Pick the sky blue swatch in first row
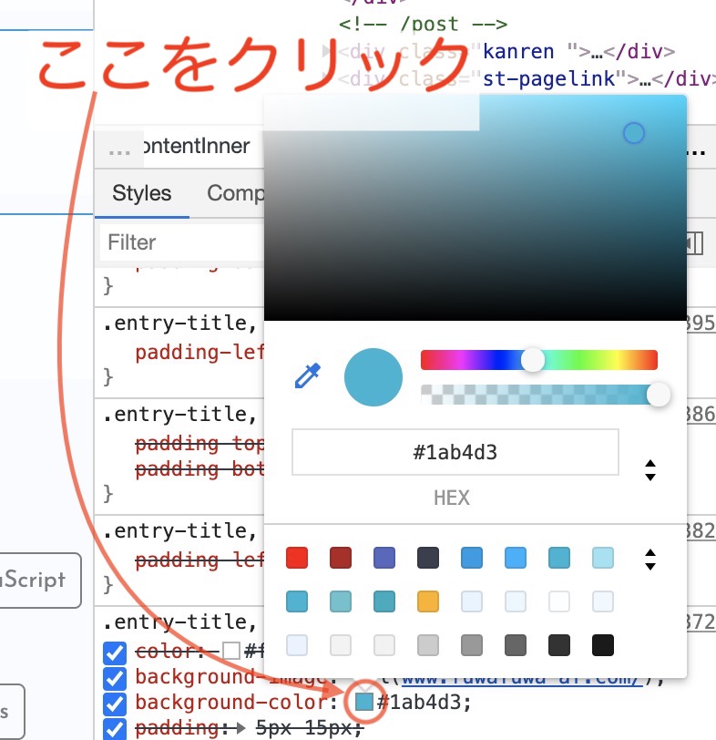 pyautogui.click(x=516, y=558)
